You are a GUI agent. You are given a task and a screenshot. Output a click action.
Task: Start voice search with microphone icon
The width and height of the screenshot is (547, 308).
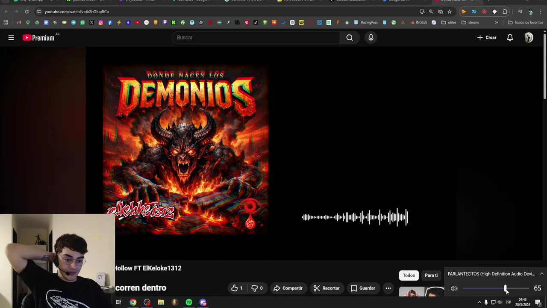371,38
